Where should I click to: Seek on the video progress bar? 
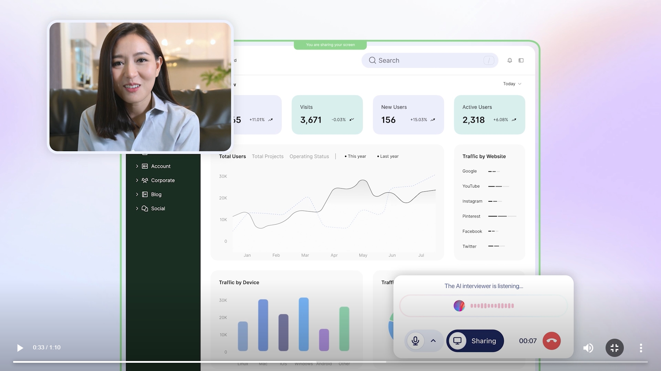point(330,362)
